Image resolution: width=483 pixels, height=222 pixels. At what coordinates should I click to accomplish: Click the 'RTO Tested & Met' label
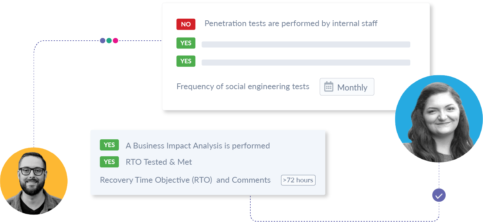pyautogui.click(x=159, y=162)
